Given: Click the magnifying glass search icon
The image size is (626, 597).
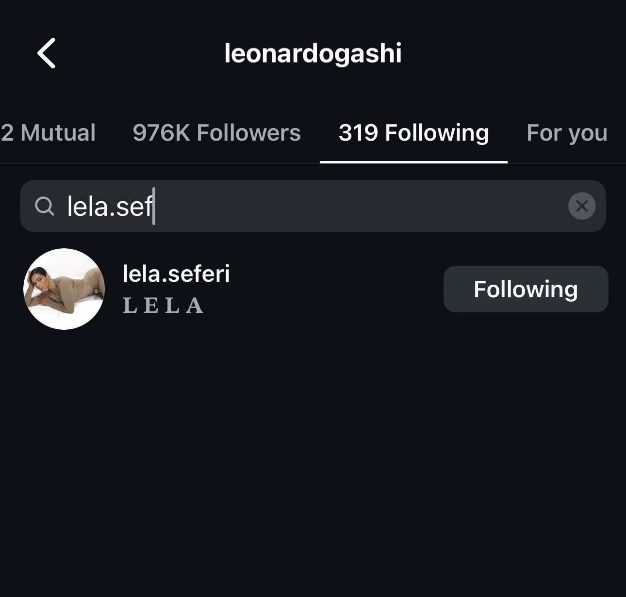Looking at the screenshot, I should (45, 206).
